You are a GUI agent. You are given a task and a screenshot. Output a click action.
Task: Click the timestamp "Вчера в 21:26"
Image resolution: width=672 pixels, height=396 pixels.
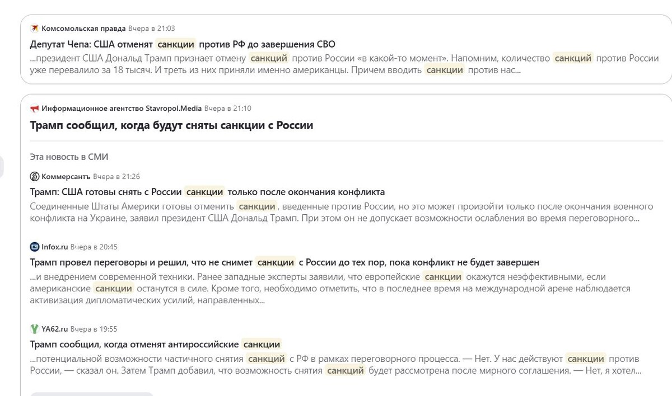(x=116, y=176)
